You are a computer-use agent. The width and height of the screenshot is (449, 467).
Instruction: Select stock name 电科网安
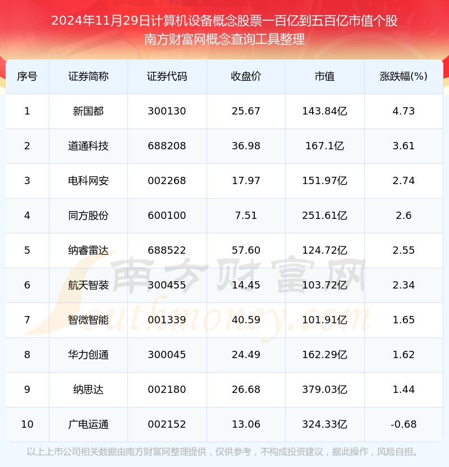(88, 181)
